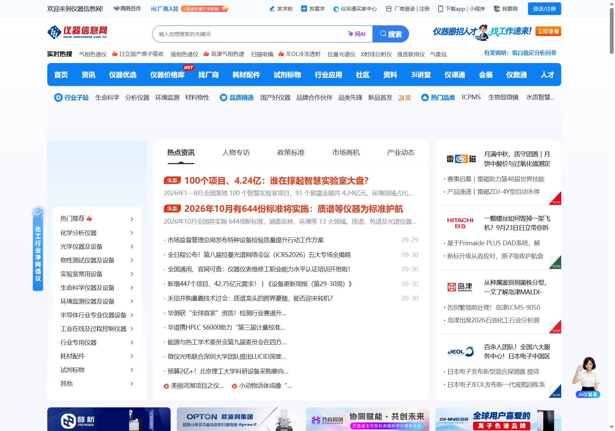
Task: Expand the 其他 category arrow
Action: tap(132, 384)
